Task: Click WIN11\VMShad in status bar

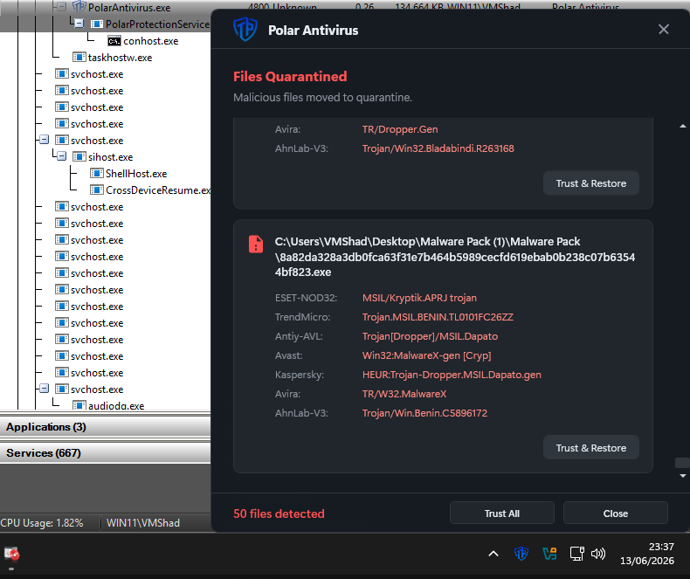Action: (143, 523)
